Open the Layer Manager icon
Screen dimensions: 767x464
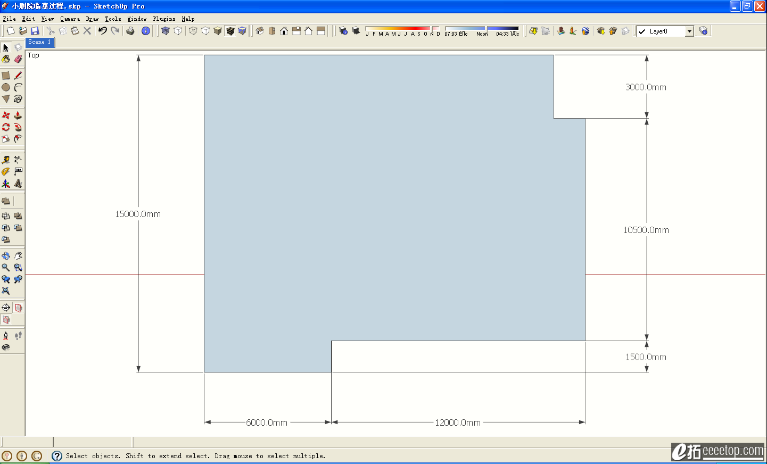pos(703,31)
